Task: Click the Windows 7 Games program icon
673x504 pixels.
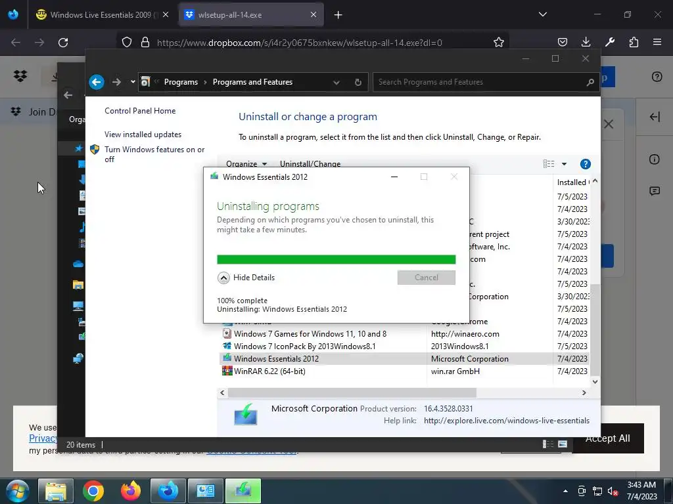Action: click(227, 333)
